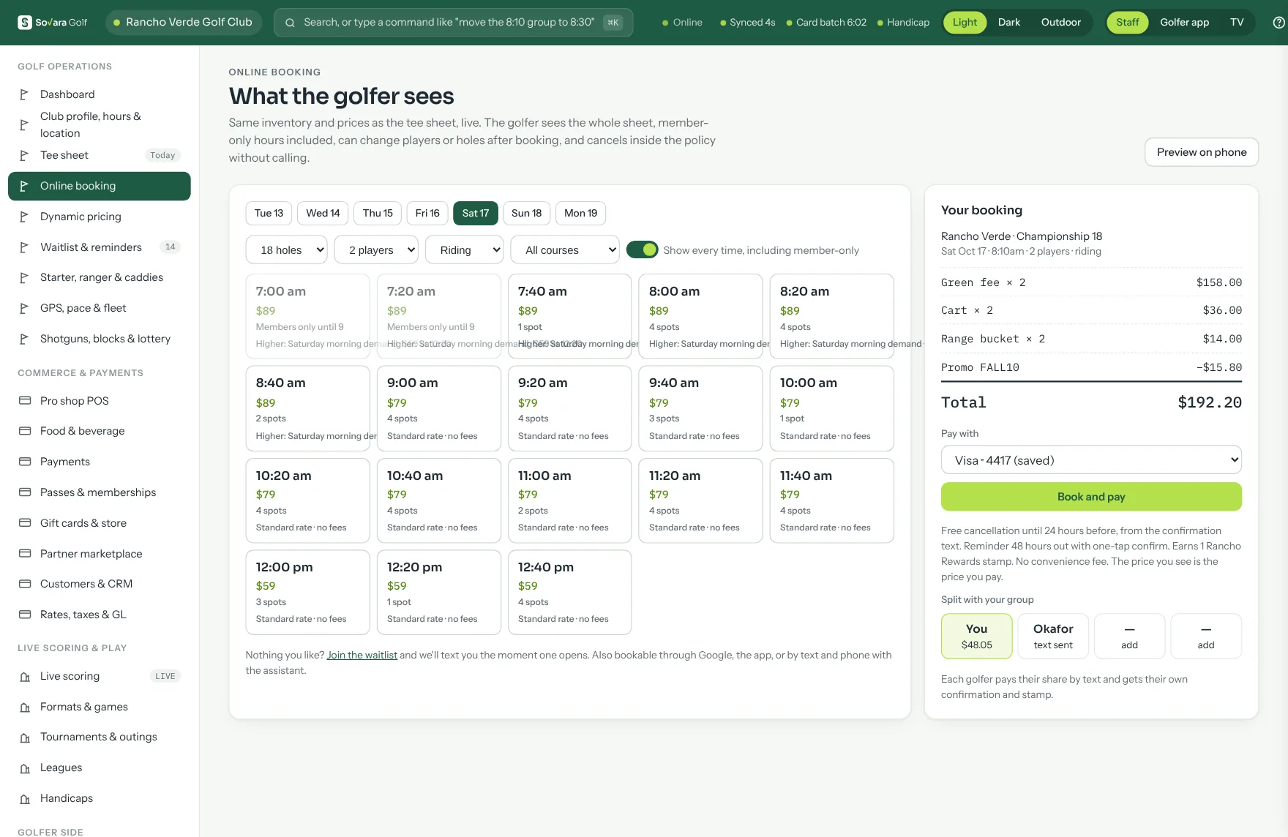This screenshot has height=837, width=1288.
Task: Add a third golfer to split
Action: (x=1129, y=637)
